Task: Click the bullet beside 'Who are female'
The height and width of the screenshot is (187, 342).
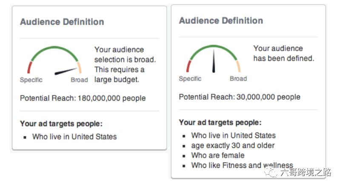Action: 184,156
